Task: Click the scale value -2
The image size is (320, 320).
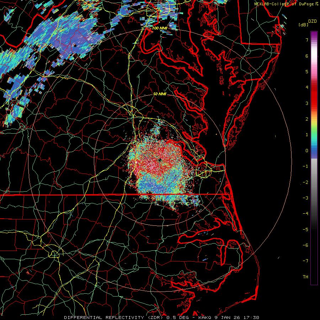Action: tap(305, 182)
